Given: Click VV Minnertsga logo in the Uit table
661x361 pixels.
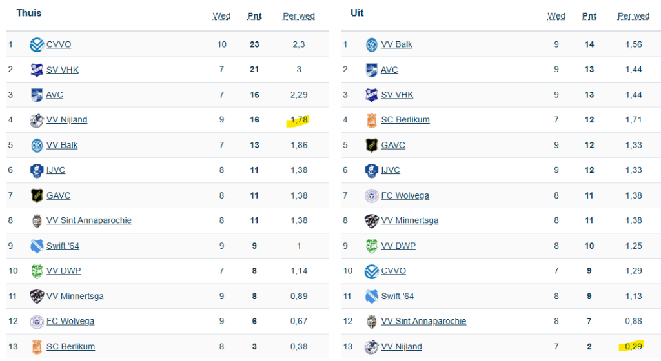Looking at the screenshot, I should pos(371,221).
